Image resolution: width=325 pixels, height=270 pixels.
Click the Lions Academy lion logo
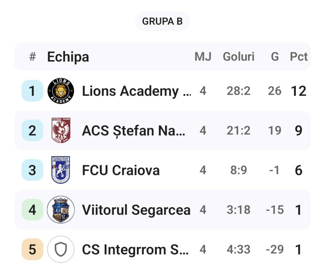coord(61,91)
